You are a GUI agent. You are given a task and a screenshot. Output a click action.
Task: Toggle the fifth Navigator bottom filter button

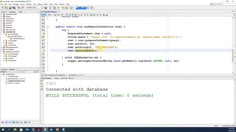click(17, 122)
